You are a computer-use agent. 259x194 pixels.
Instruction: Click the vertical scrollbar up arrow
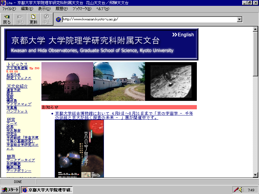[255, 29]
